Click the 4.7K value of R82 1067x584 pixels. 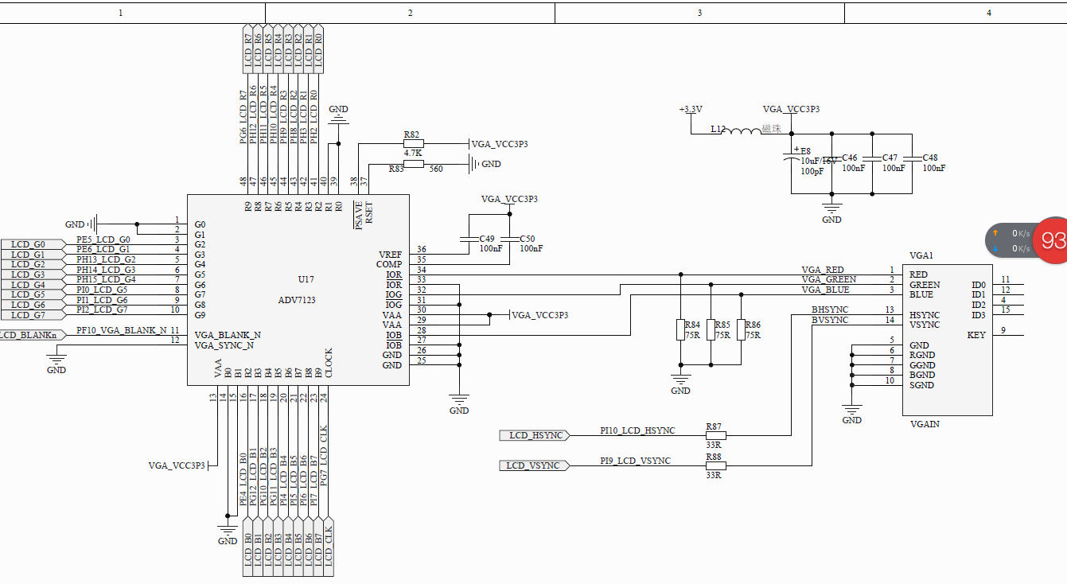coord(412,153)
